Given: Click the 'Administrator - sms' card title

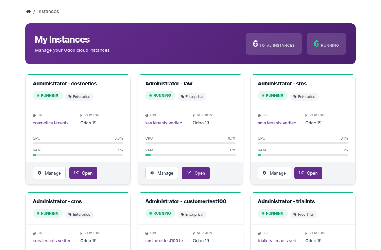Looking at the screenshot, I should pyautogui.click(x=282, y=84).
